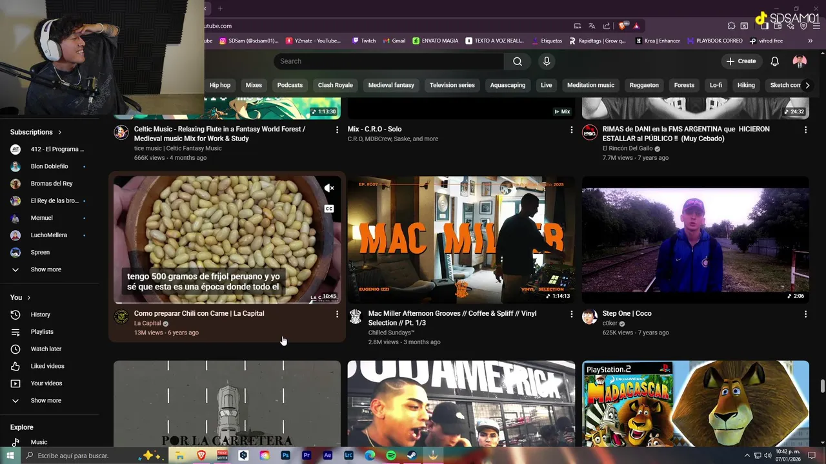Show hidden system tray icons
This screenshot has height=464, width=826.
point(747,456)
